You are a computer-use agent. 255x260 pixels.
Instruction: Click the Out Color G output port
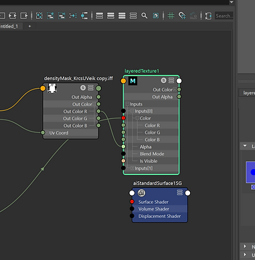pos(98,118)
